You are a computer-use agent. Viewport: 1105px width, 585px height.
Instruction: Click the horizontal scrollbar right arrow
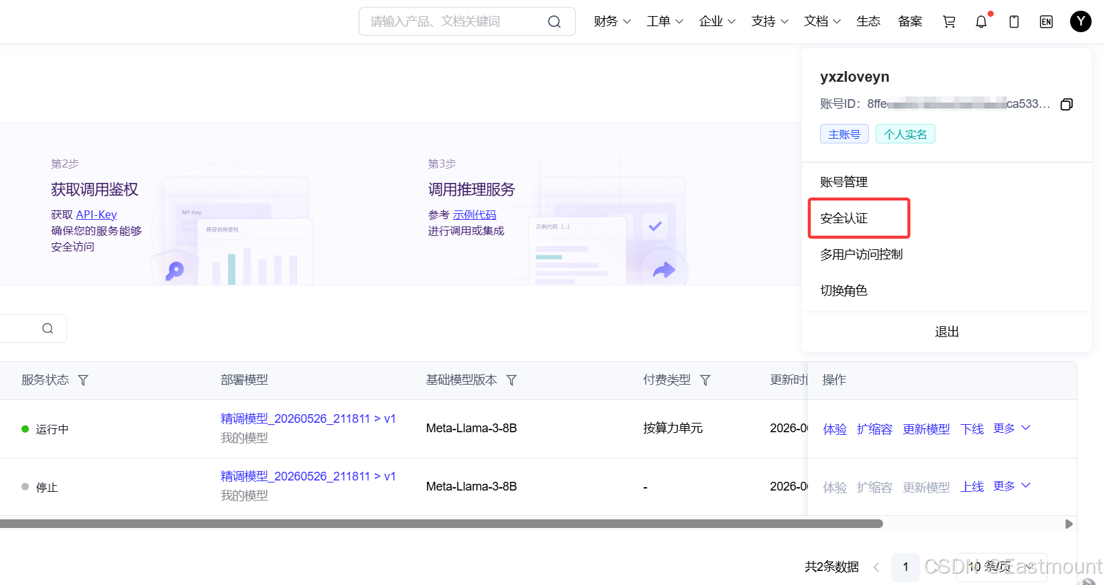(x=1069, y=524)
